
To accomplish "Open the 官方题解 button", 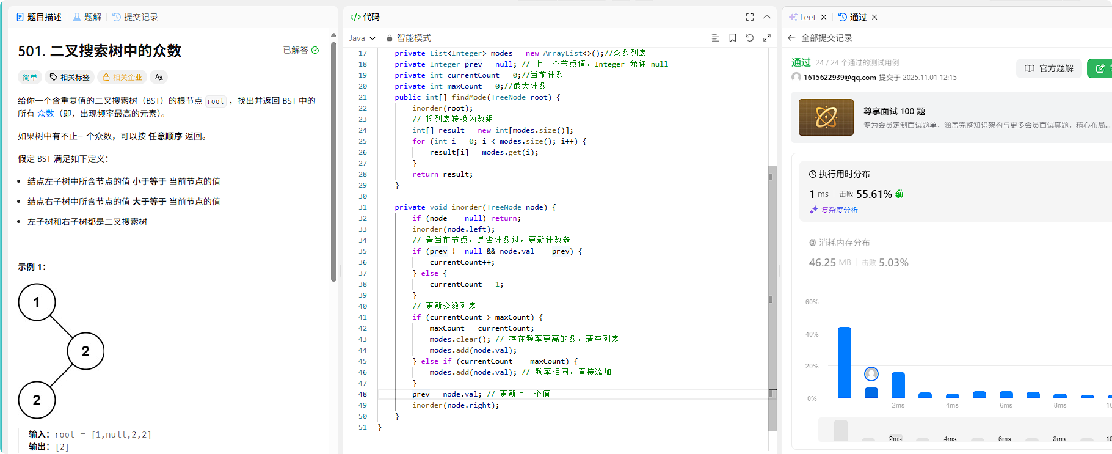I will click(1049, 68).
